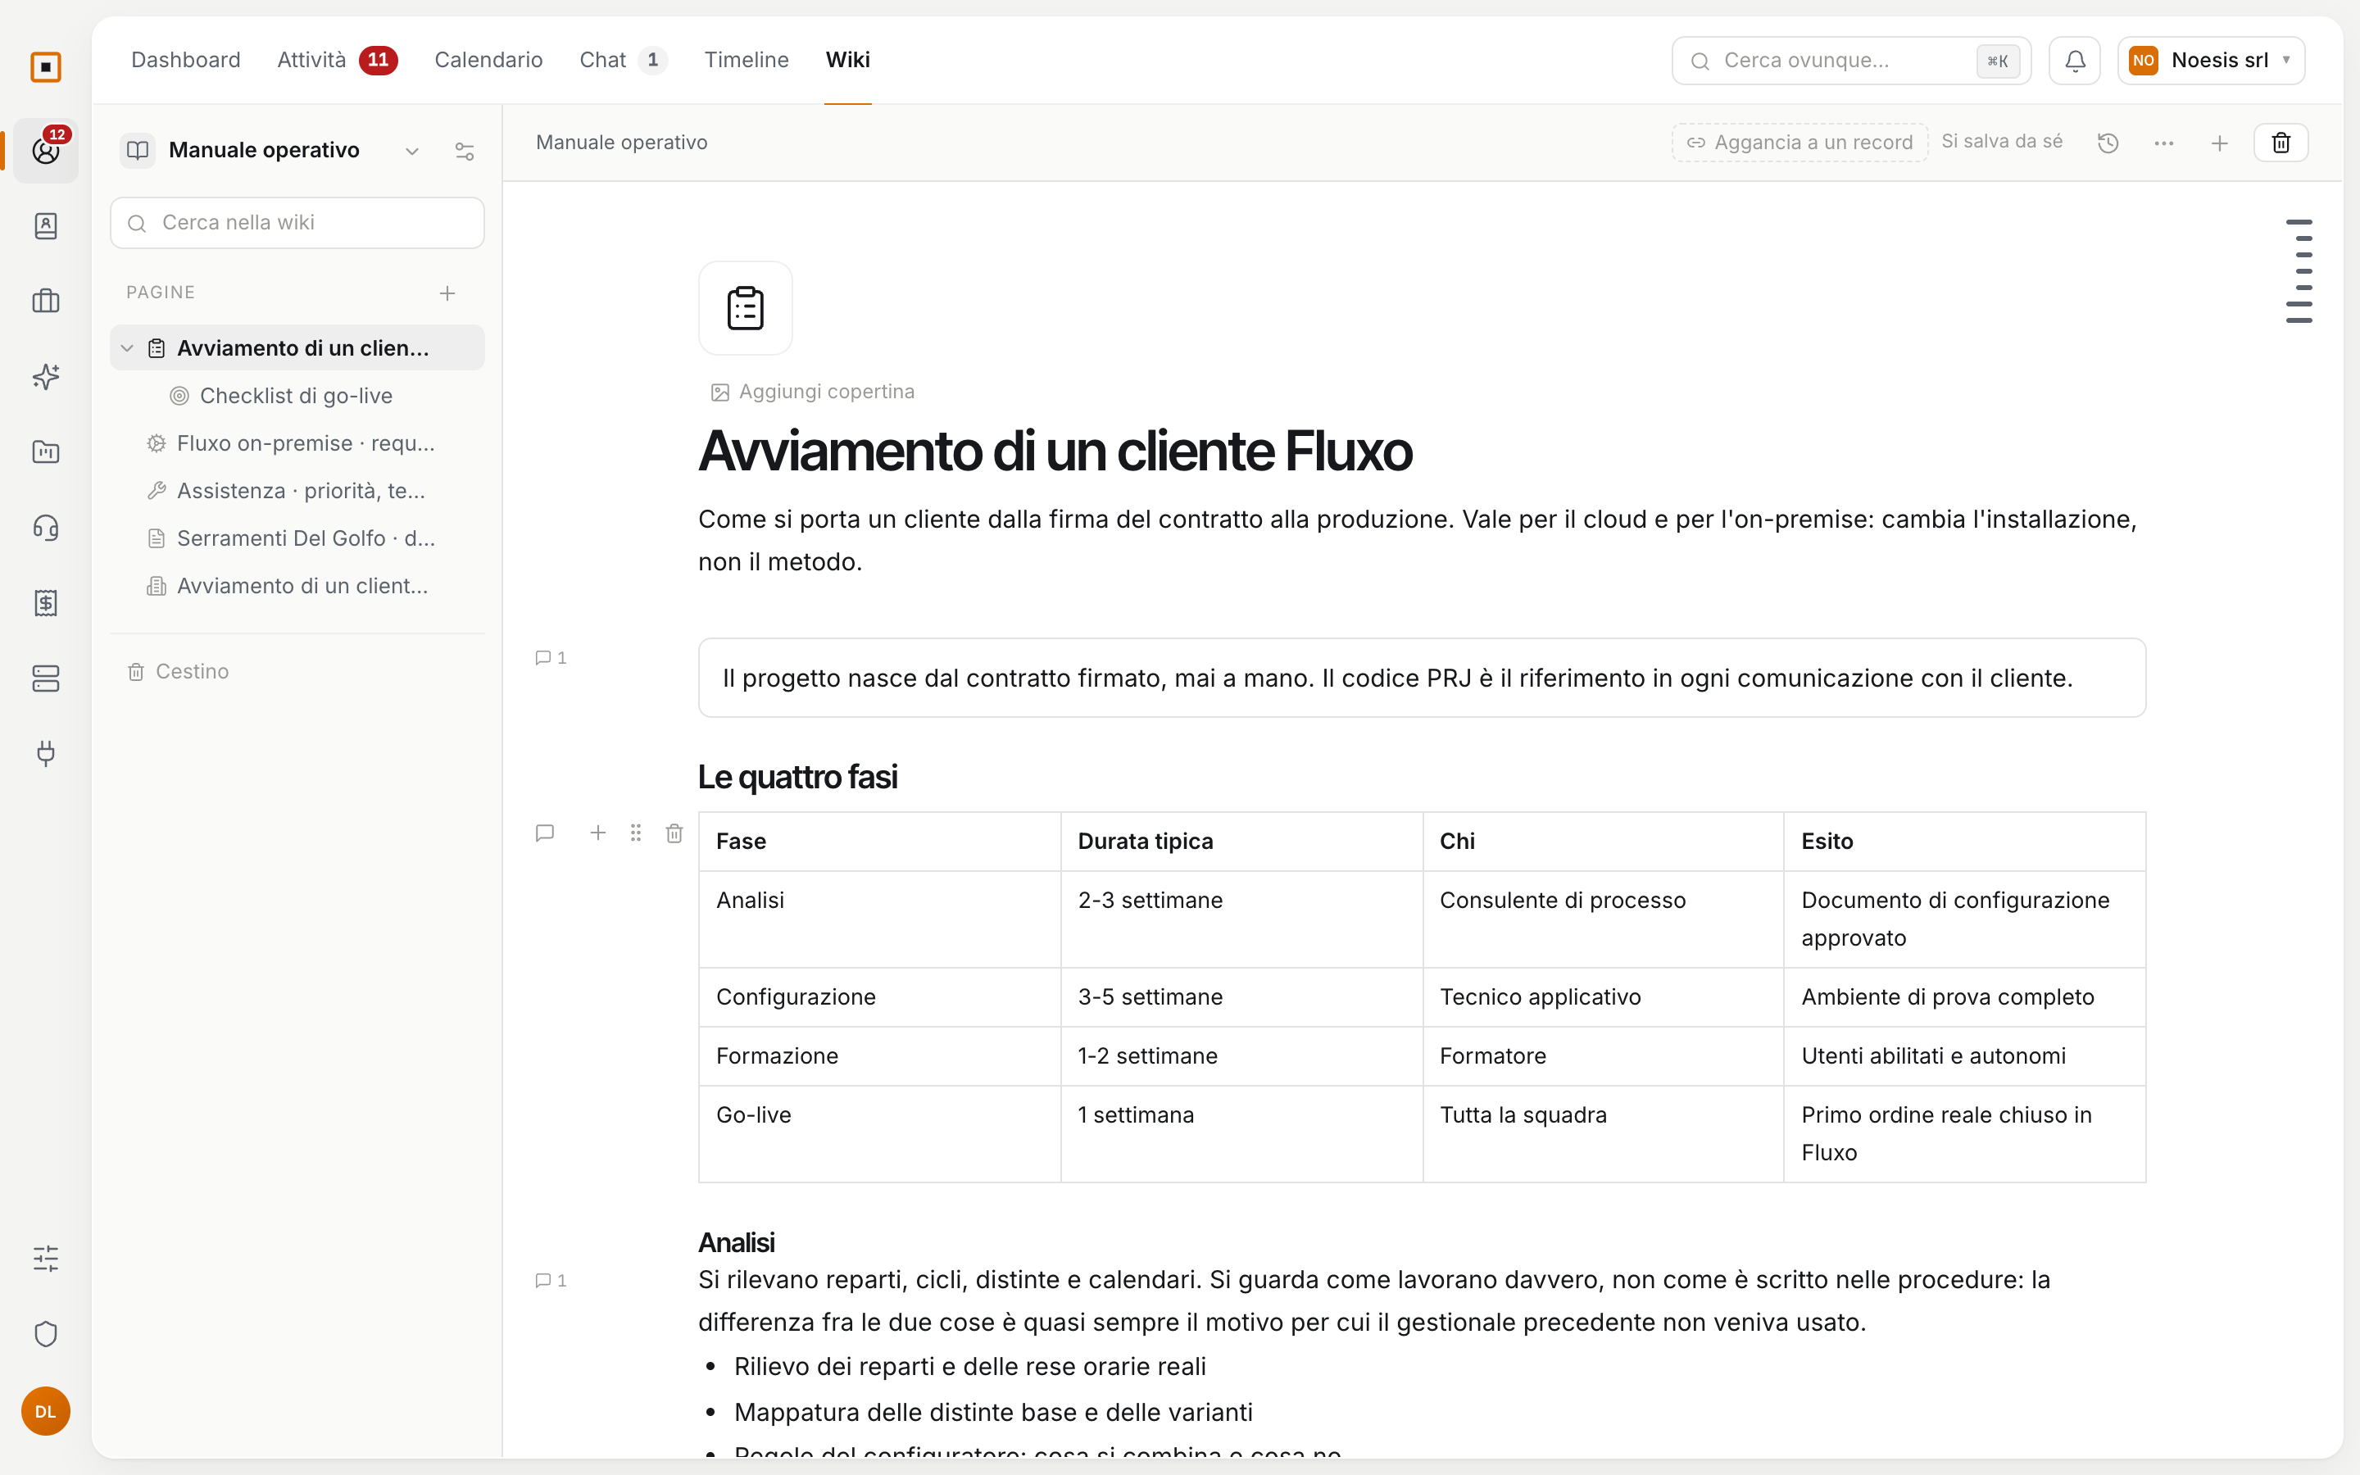Image resolution: width=2360 pixels, height=1475 pixels.
Task: Open the address book sidebar icon
Action: click(46, 226)
